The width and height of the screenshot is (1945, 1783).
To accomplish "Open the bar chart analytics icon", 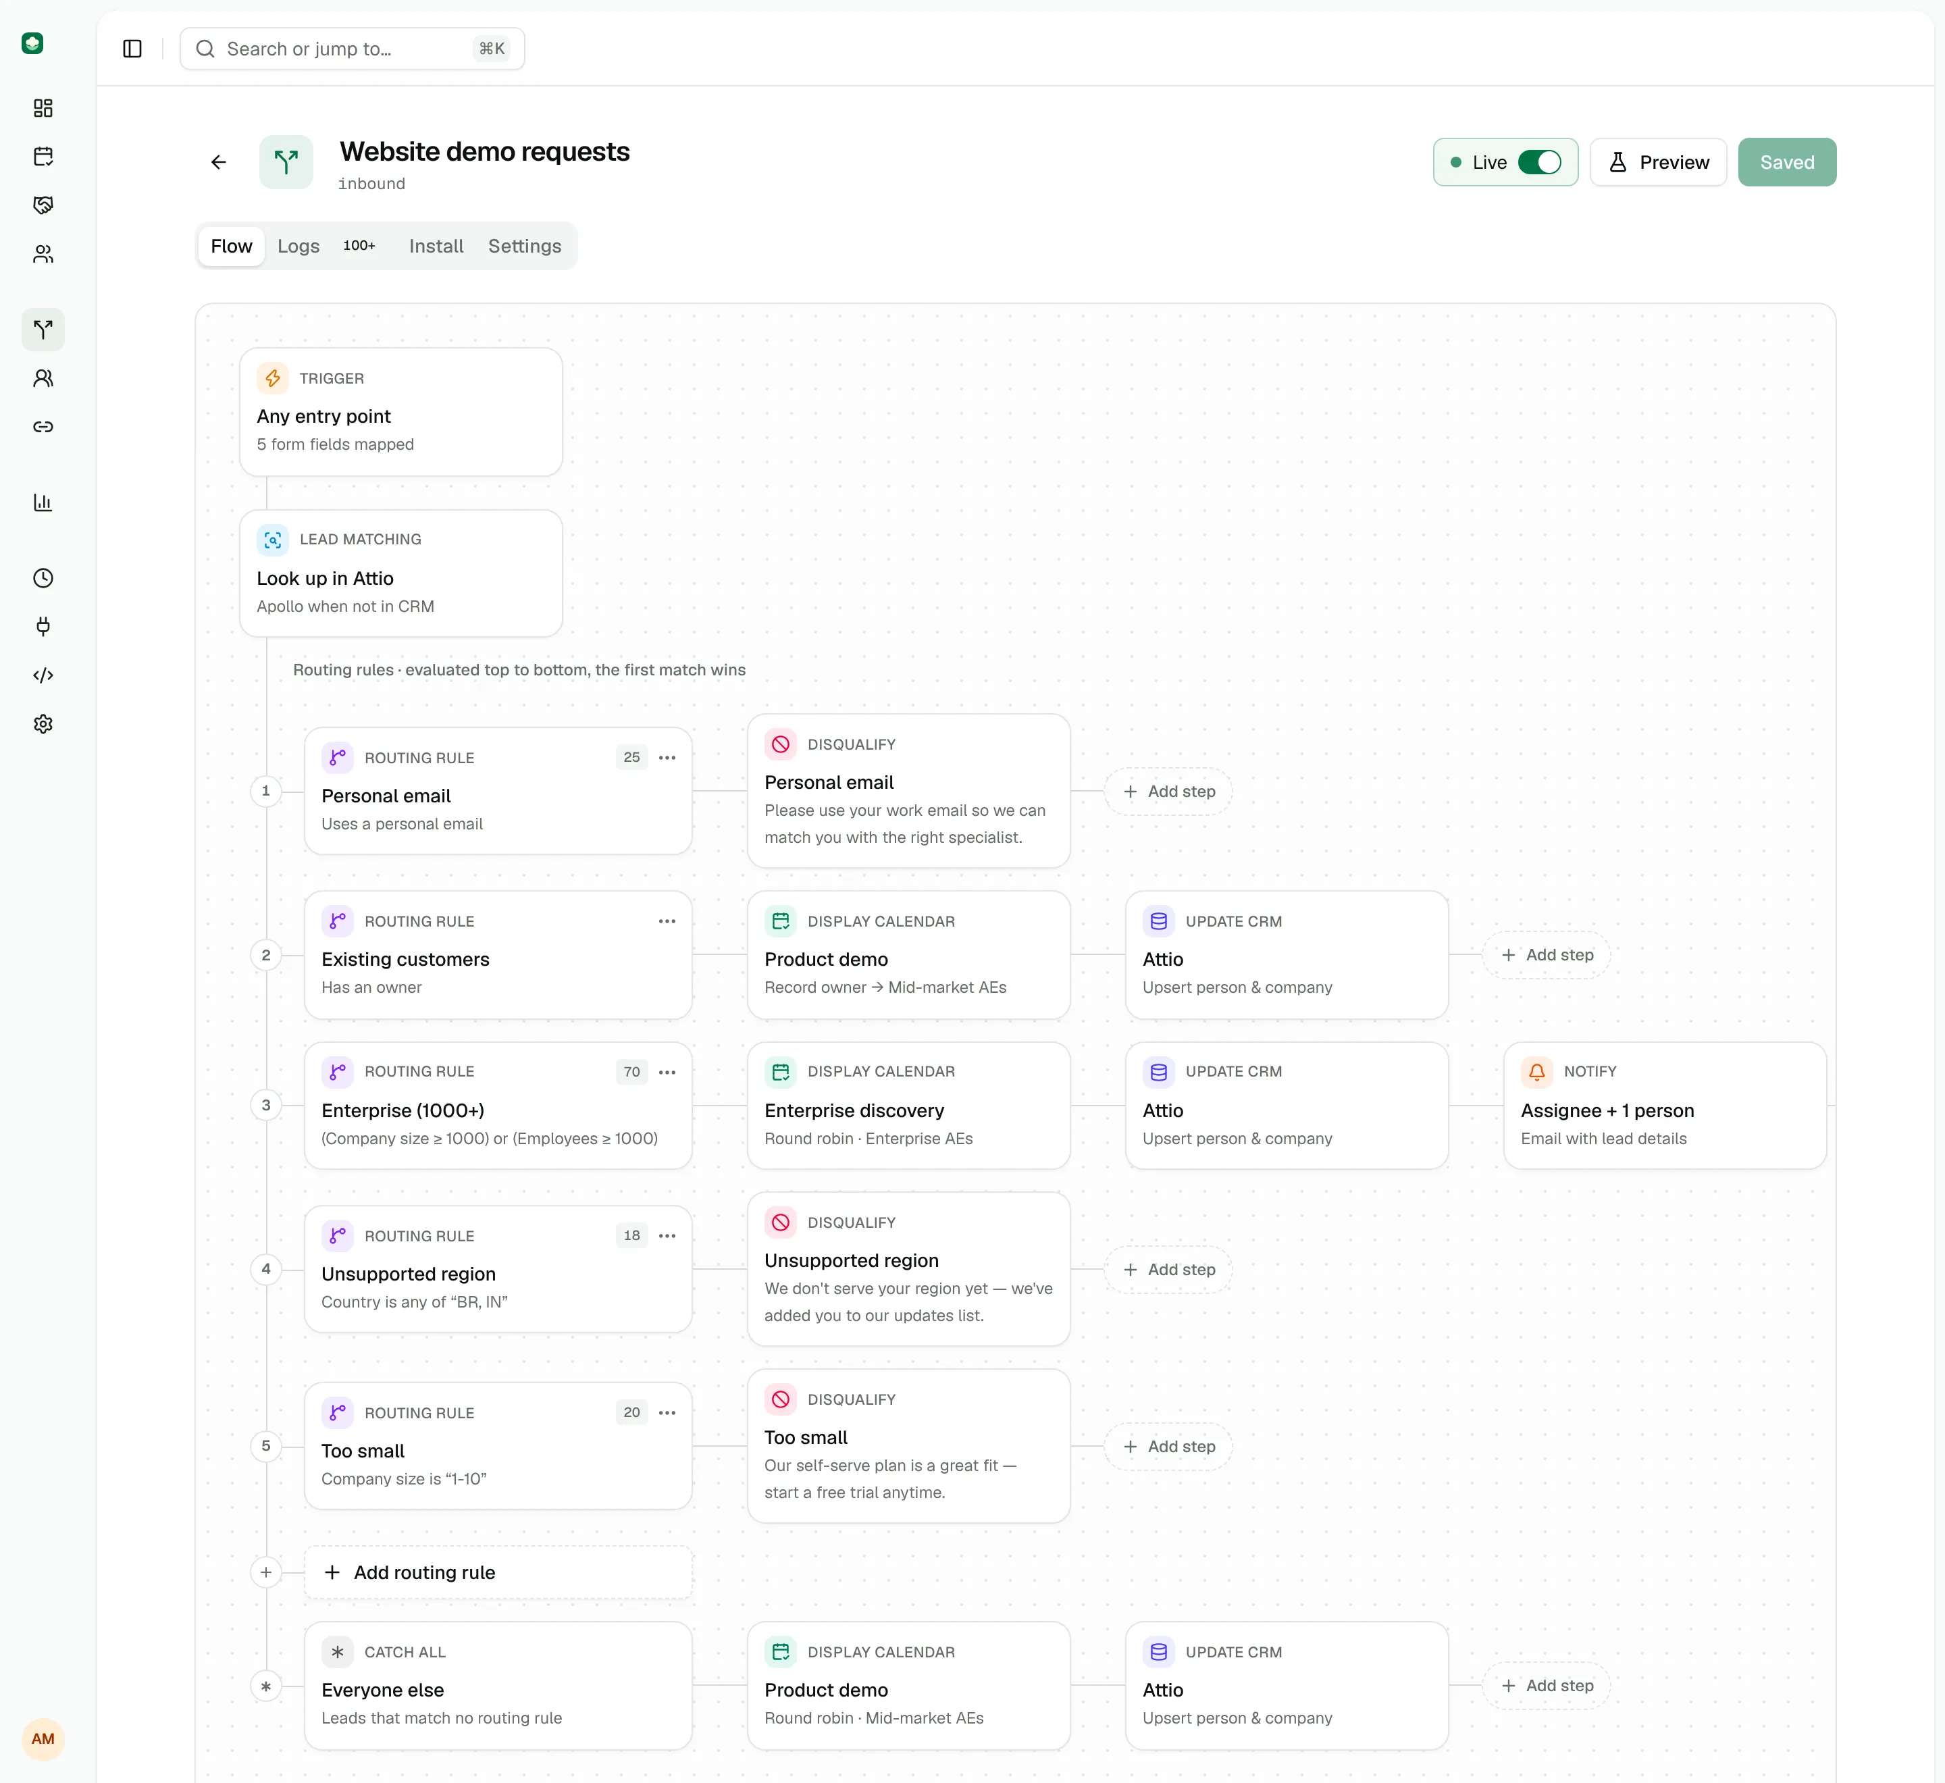I will point(43,502).
